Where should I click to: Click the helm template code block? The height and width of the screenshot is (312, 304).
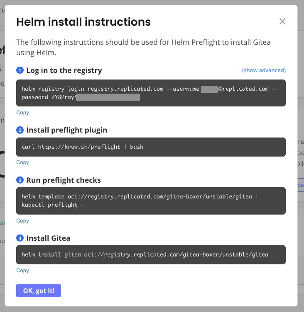point(151,201)
